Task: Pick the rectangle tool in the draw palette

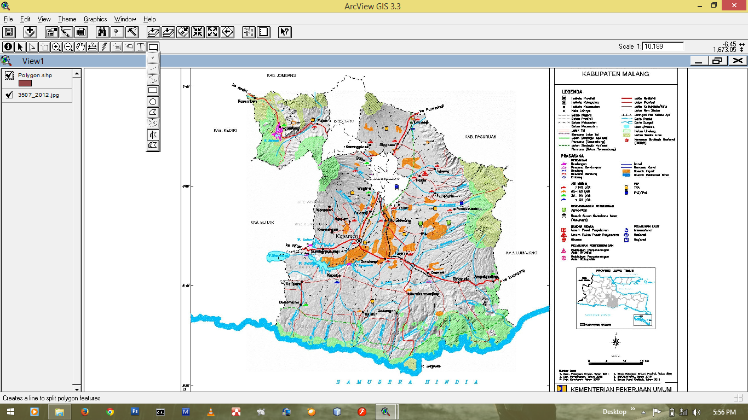Action: (153, 90)
